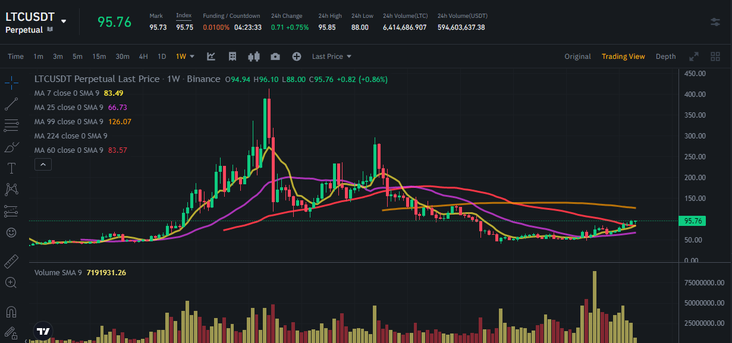The image size is (732, 343).
Task: Switch to 1D interval
Action: click(x=162, y=56)
